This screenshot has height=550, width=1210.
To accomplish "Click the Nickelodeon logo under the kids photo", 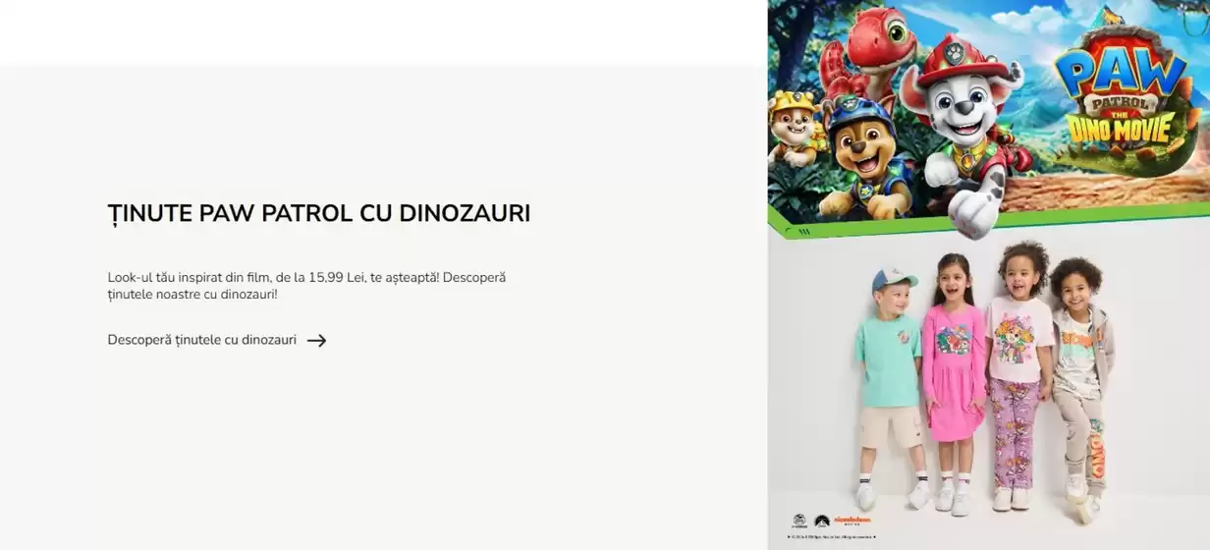I will [852, 521].
